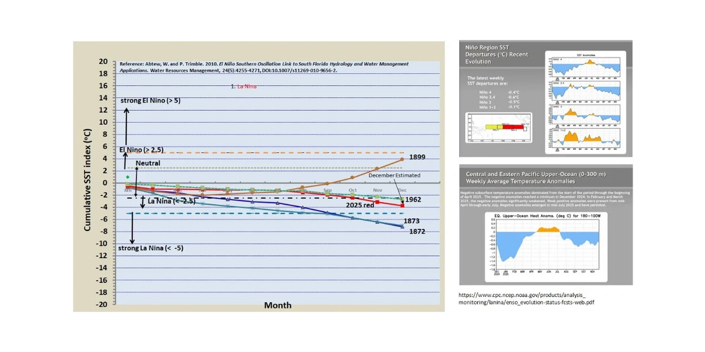This screenshot has height=352, width=705.
Task: Click the brown 1899 November data point
Action: 377,169
